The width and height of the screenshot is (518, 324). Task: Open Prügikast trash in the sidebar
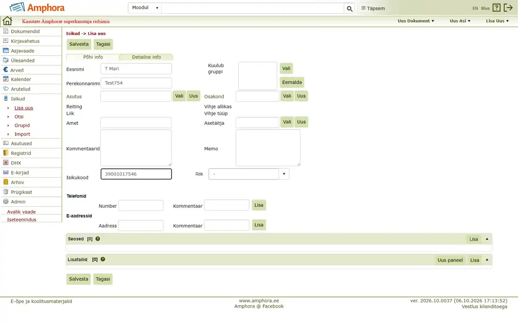(22, 192)
